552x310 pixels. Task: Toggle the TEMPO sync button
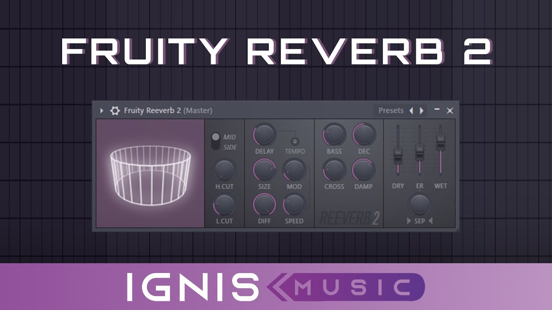click(x=295, y=141)
